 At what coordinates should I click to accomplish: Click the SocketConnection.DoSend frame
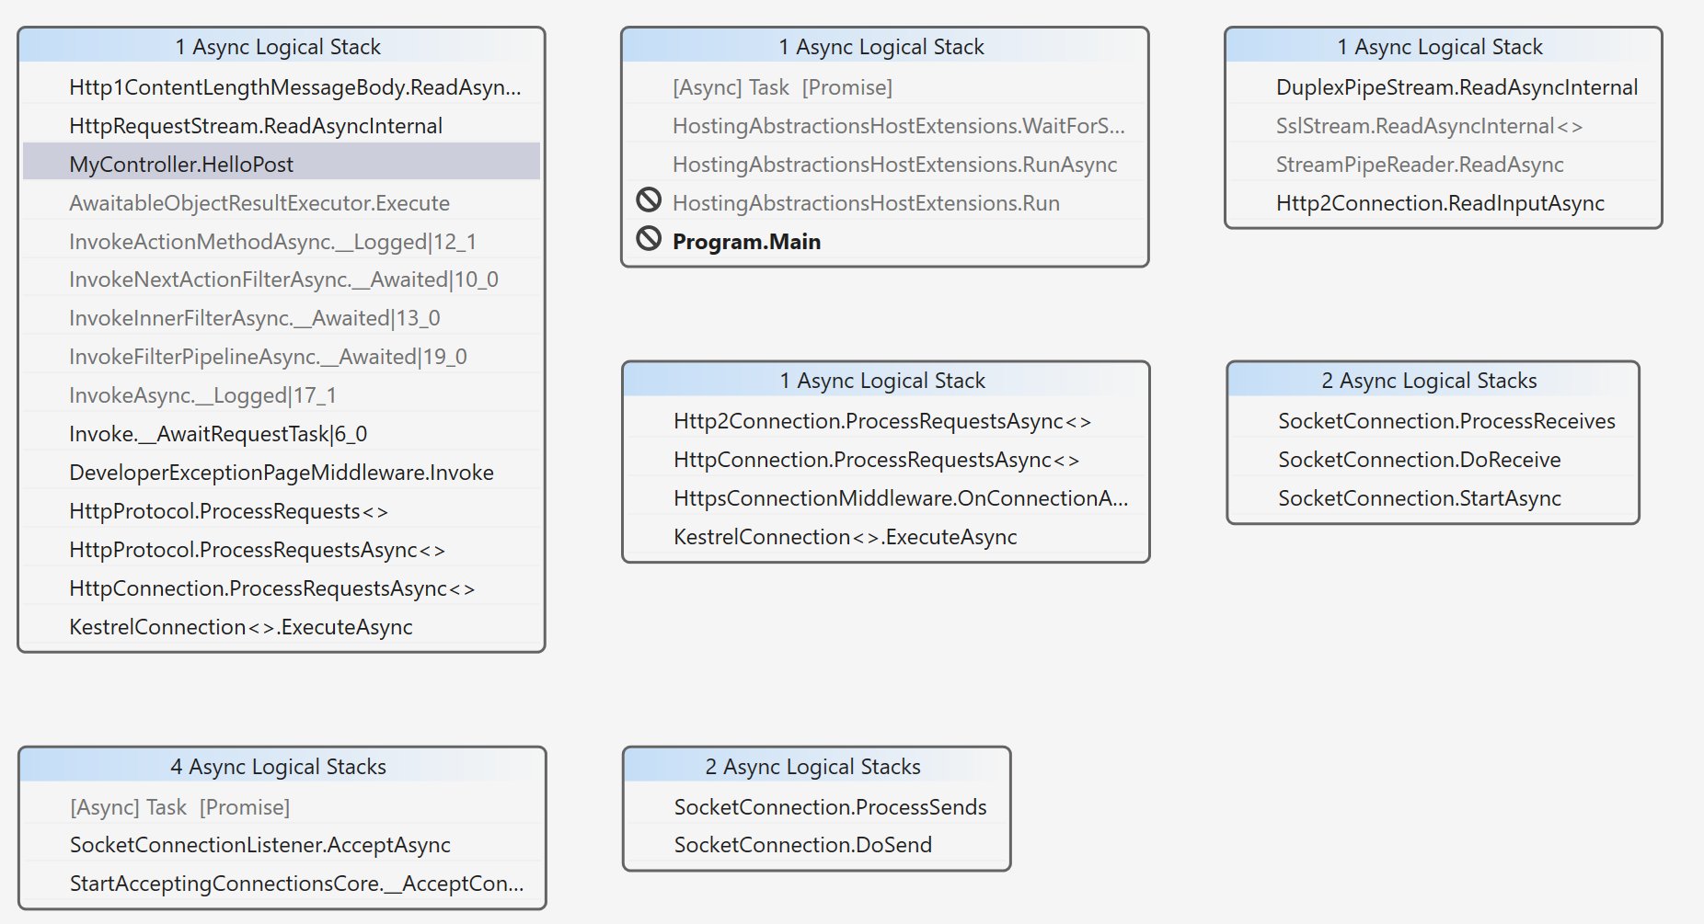(x=816, y=845)
